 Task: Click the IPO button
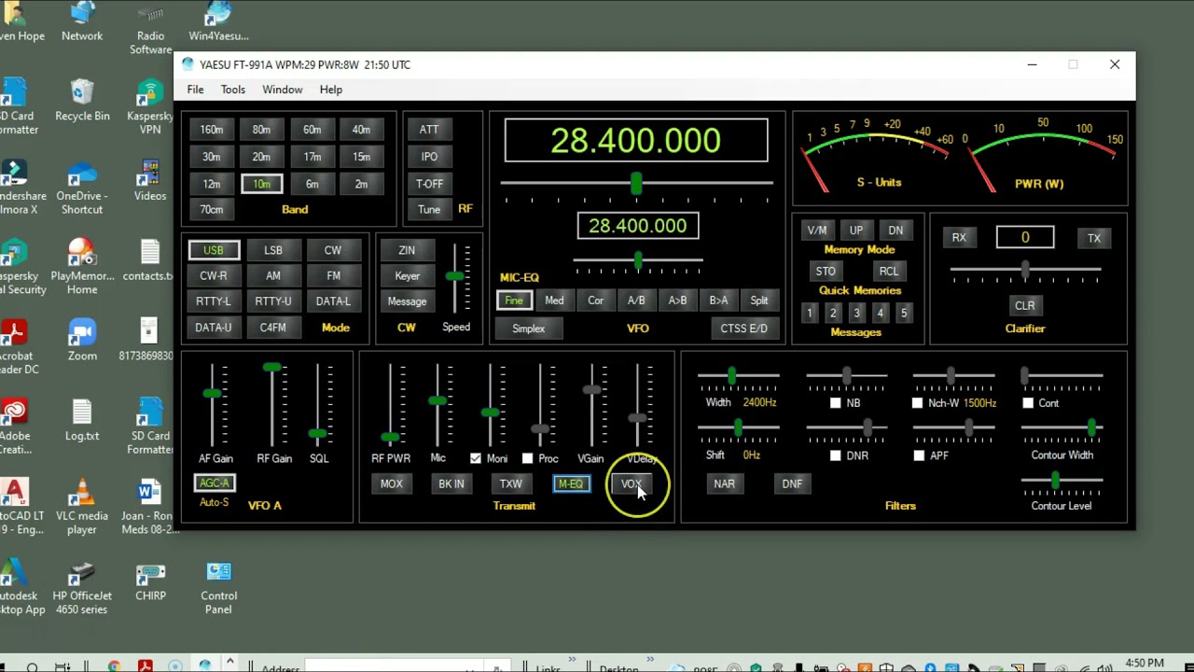pos(429,157)
